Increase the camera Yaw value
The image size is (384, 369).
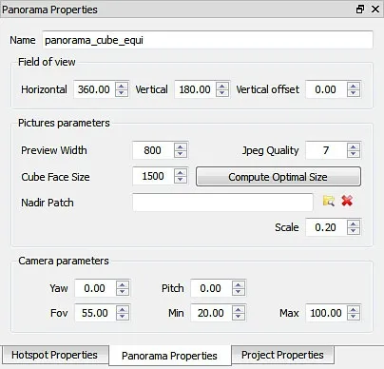[x=123, y=284]
